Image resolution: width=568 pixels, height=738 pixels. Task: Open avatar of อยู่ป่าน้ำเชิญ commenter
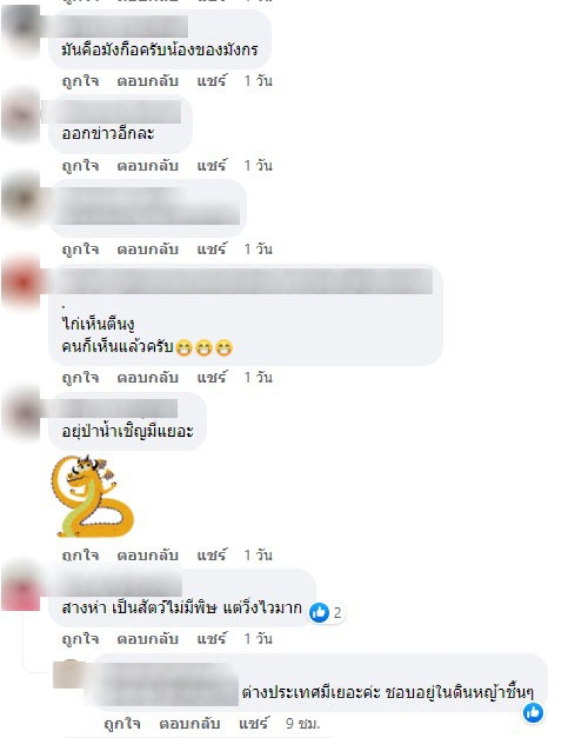pos(21,412)
